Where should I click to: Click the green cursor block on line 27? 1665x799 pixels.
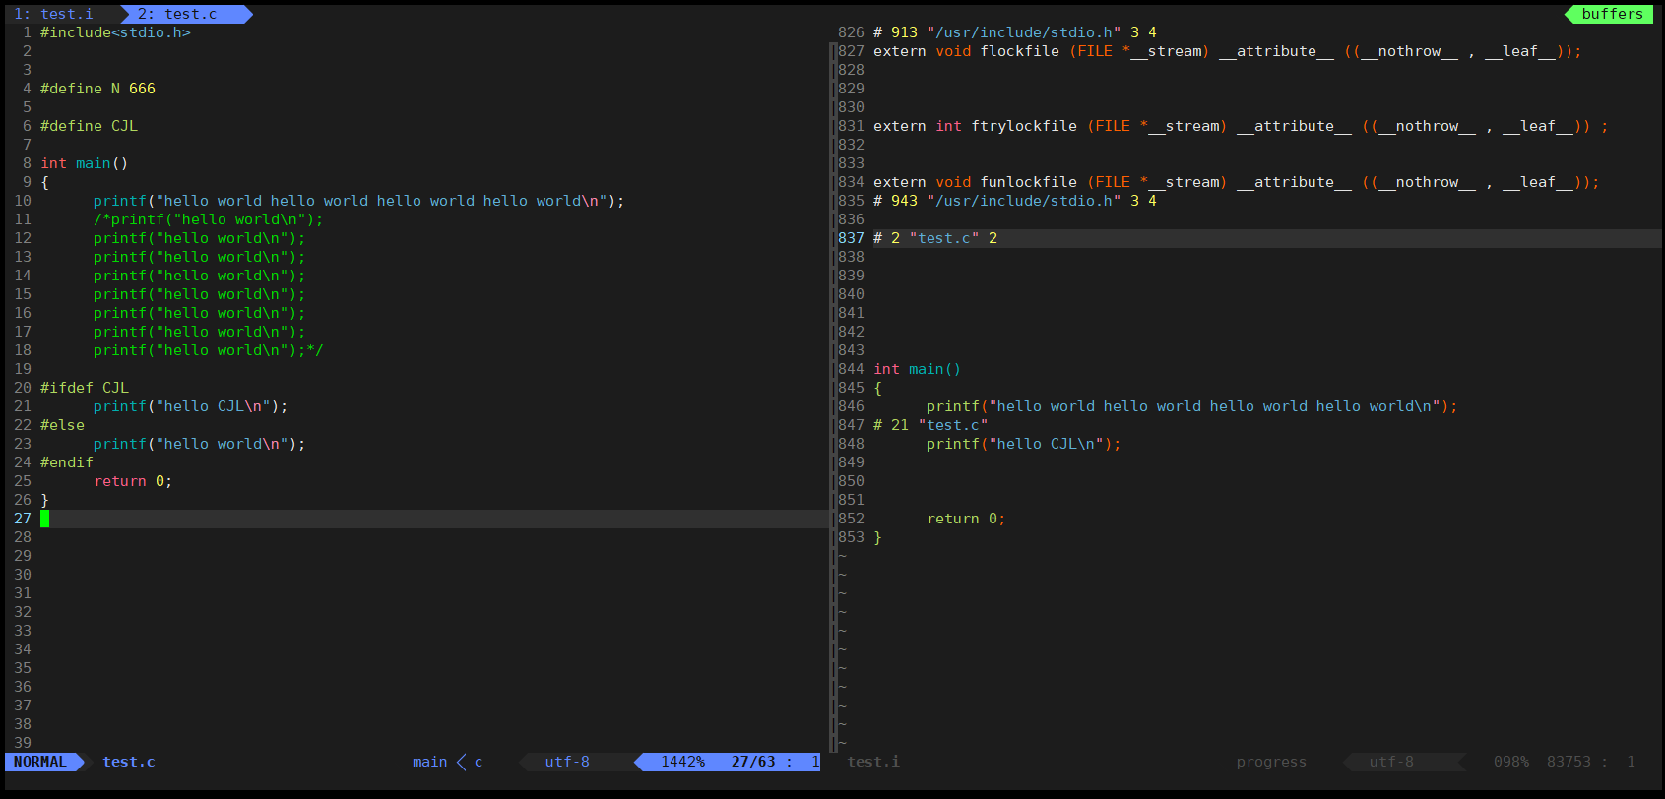click(x=44, y=519)
